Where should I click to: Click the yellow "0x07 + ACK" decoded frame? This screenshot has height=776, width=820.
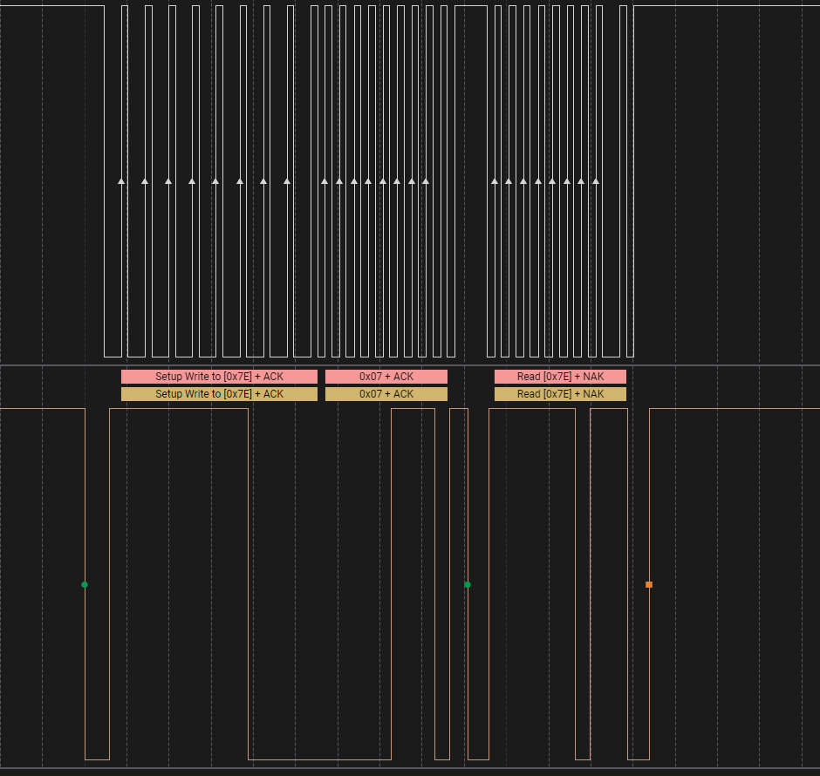click(x=386, y=394)
